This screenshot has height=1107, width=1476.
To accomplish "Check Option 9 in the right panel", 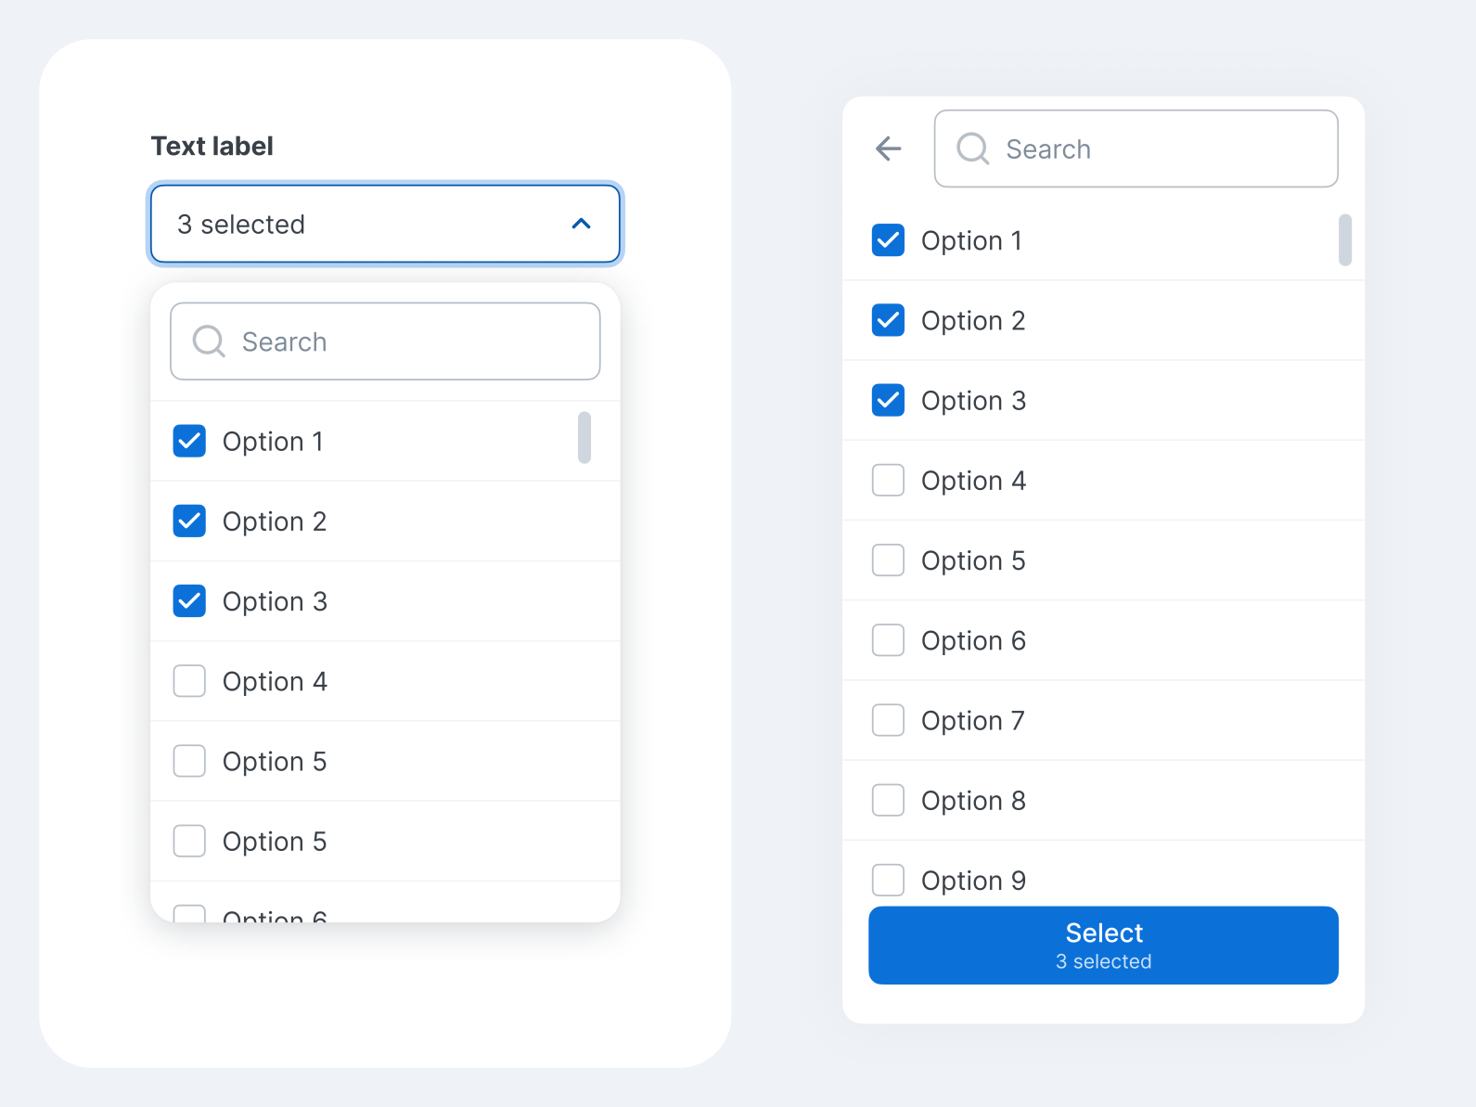I will pos(888,880).
